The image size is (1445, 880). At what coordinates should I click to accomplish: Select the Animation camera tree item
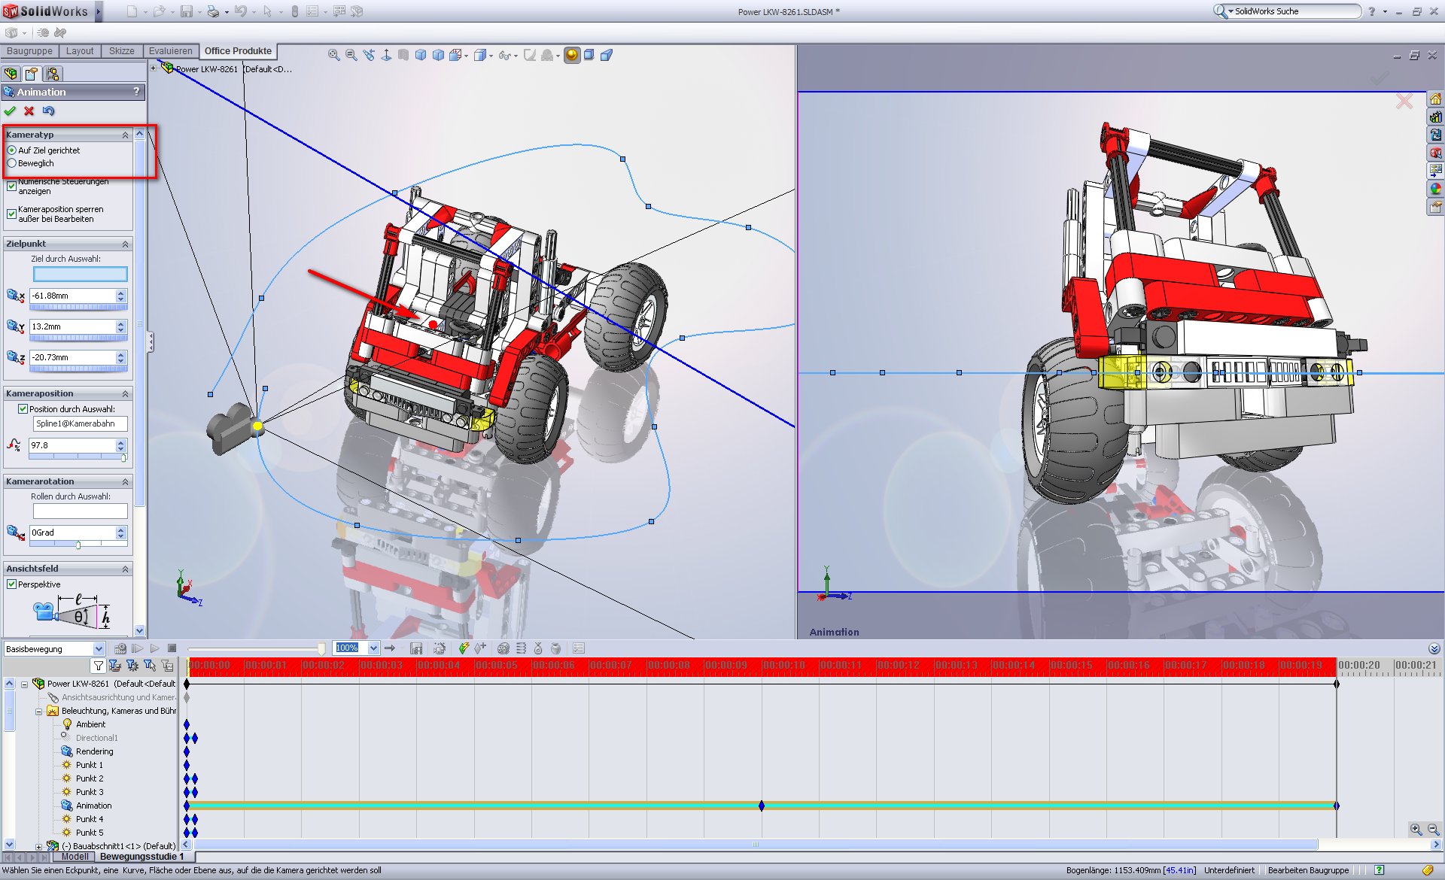93,806
